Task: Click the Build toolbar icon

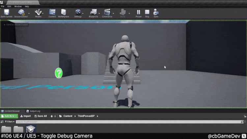Action: [x=123, y=12]
